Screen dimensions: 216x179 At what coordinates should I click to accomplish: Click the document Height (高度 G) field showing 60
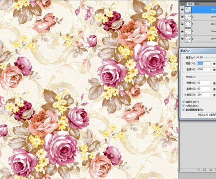coord(204,89)
